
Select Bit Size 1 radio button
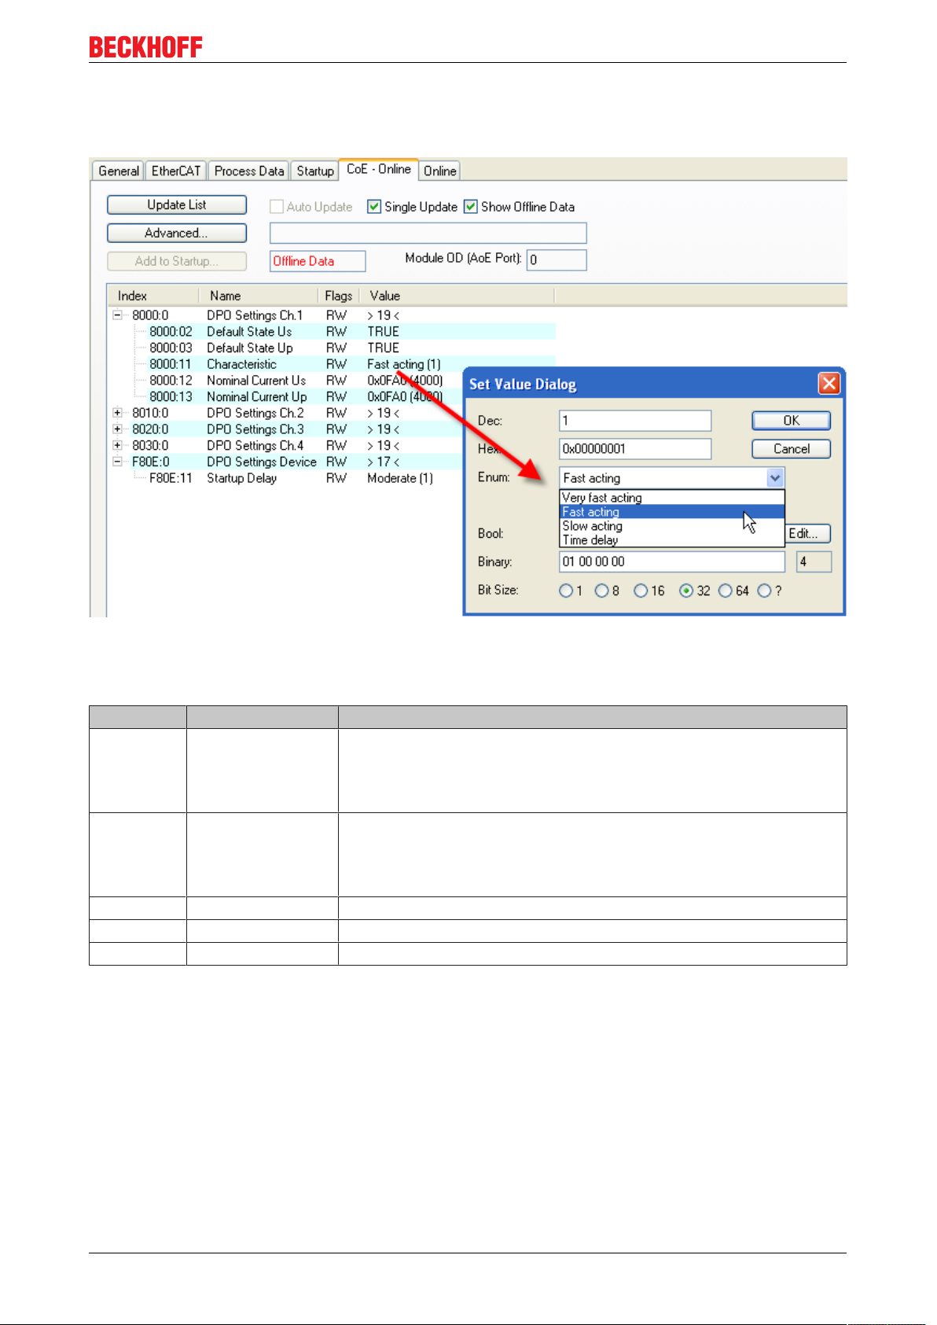566,591
